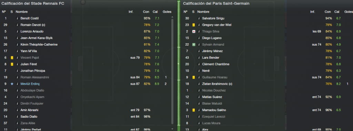Sort Rennes list by Nombre header
This screenshot has height=131, width=353.
tap(22, 12)
